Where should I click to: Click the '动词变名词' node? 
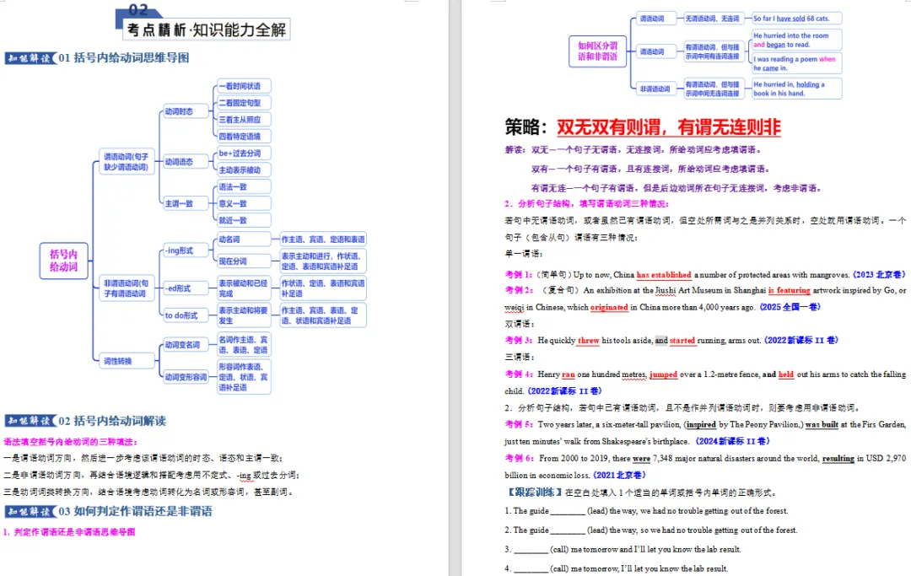click(x=184, y=345)
